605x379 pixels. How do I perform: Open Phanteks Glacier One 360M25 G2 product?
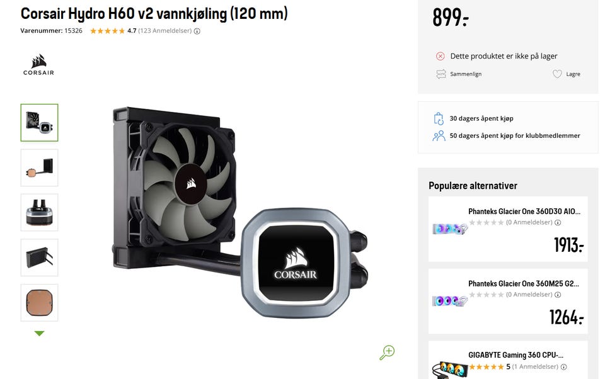click(524, 283)
